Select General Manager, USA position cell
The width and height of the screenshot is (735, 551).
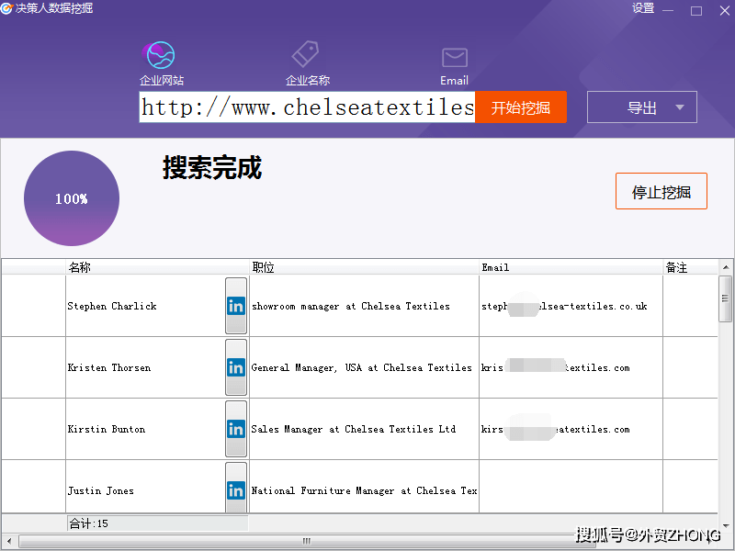tap(364, 368)
